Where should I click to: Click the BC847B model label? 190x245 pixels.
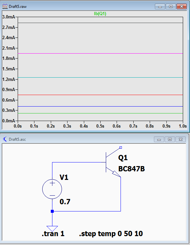click(x=131, y=169)
